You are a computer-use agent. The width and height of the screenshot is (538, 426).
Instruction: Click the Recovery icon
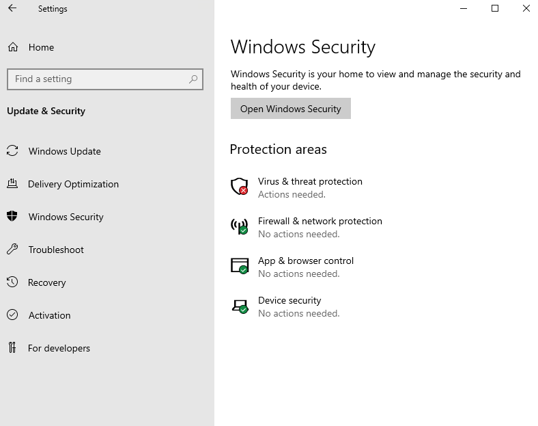pyautogui.click(x=12, y=282)
